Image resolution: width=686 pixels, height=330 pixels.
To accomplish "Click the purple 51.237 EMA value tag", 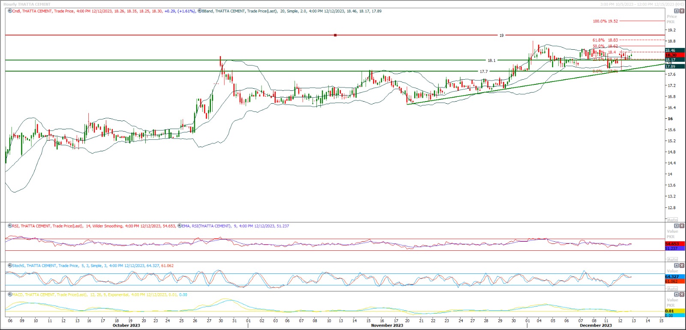I will point(675,249).
